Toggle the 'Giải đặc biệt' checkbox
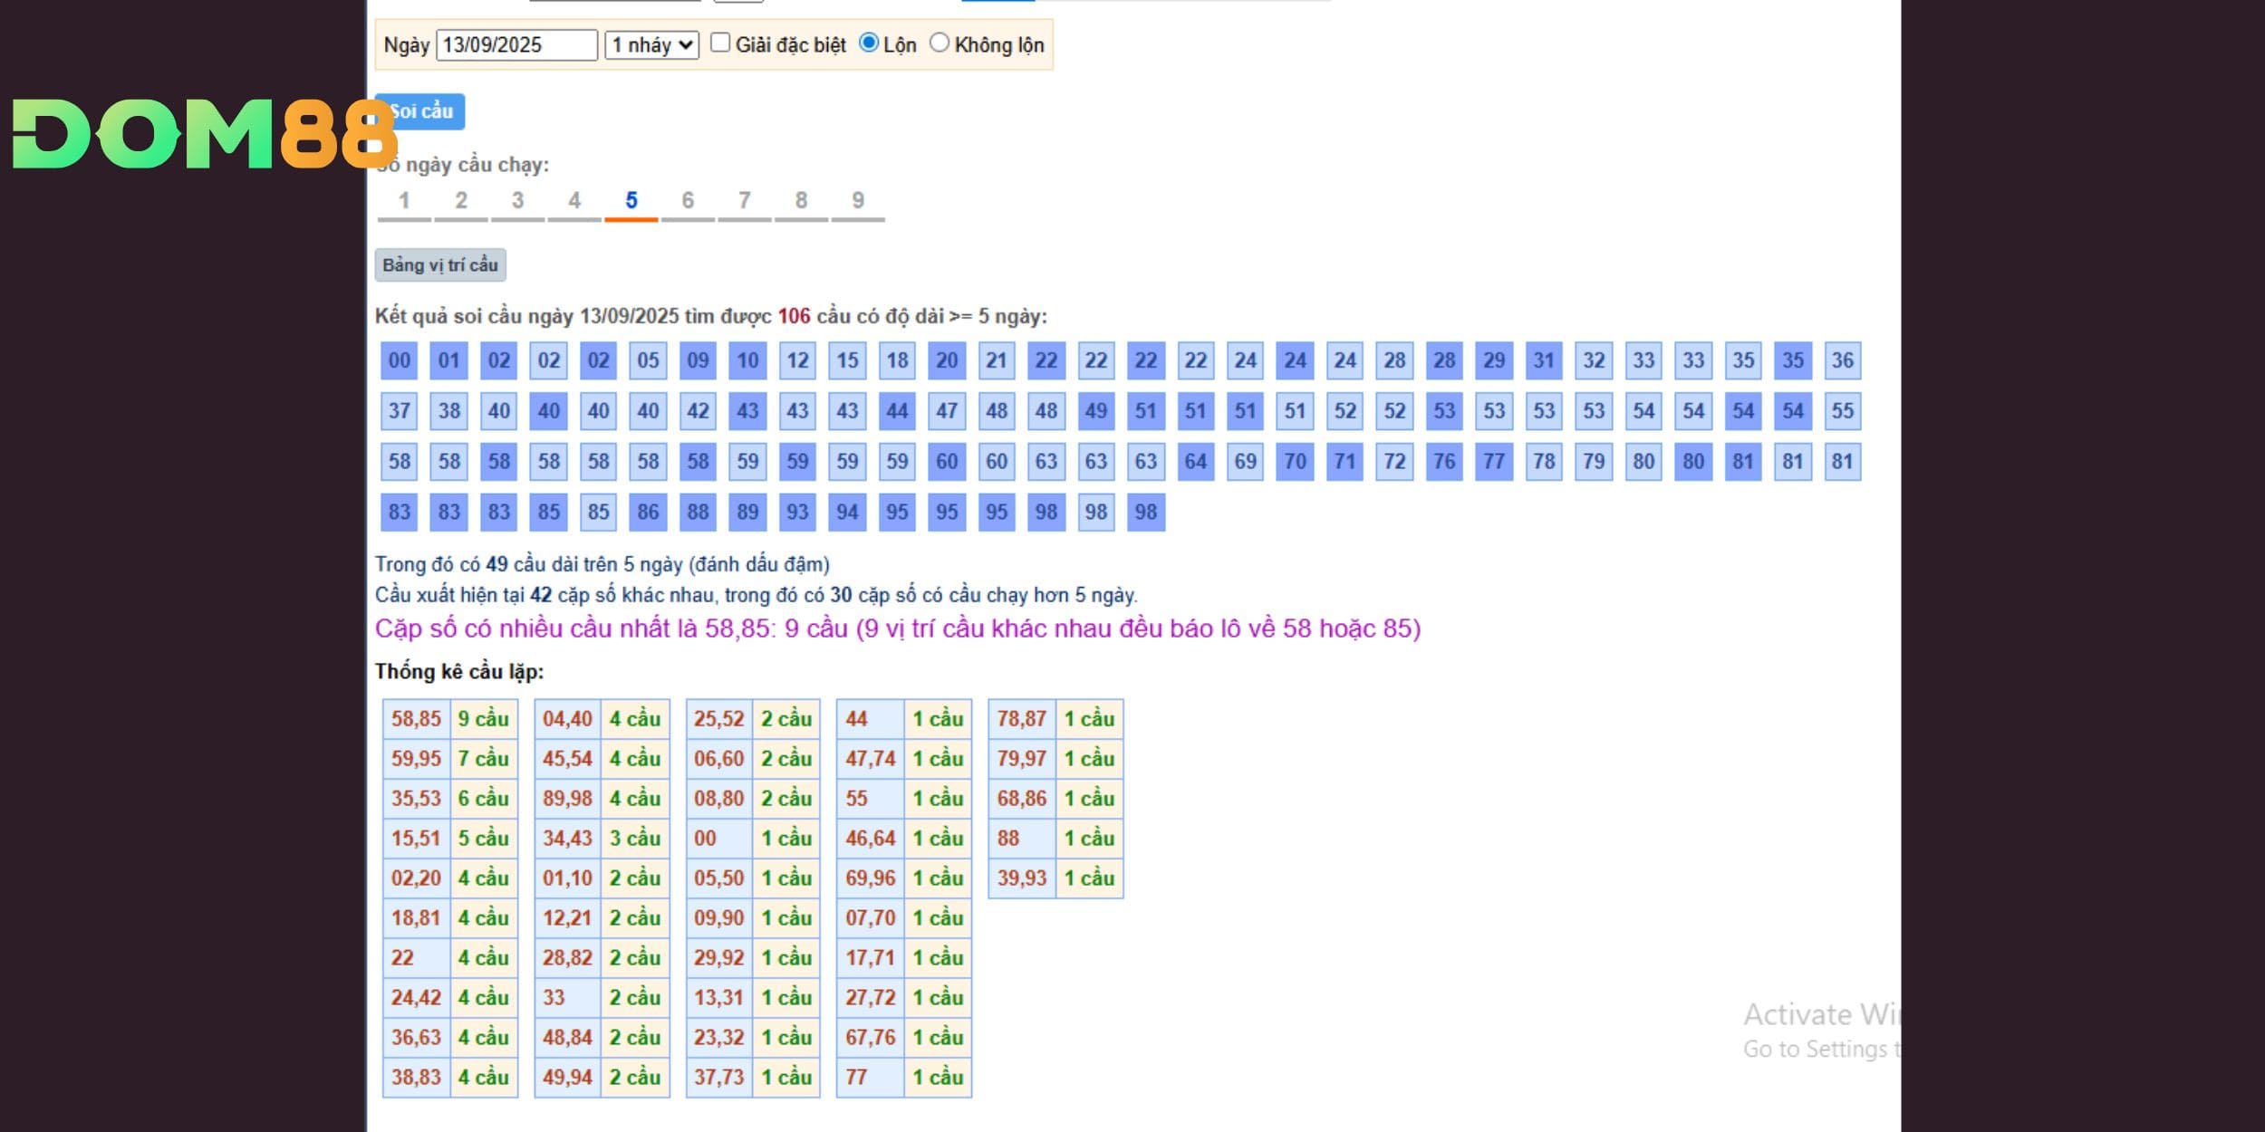This screenshot has width=2265, height=1132. click(x=720, y=43)
